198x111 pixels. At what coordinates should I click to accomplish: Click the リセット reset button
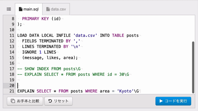click(58, 101)
